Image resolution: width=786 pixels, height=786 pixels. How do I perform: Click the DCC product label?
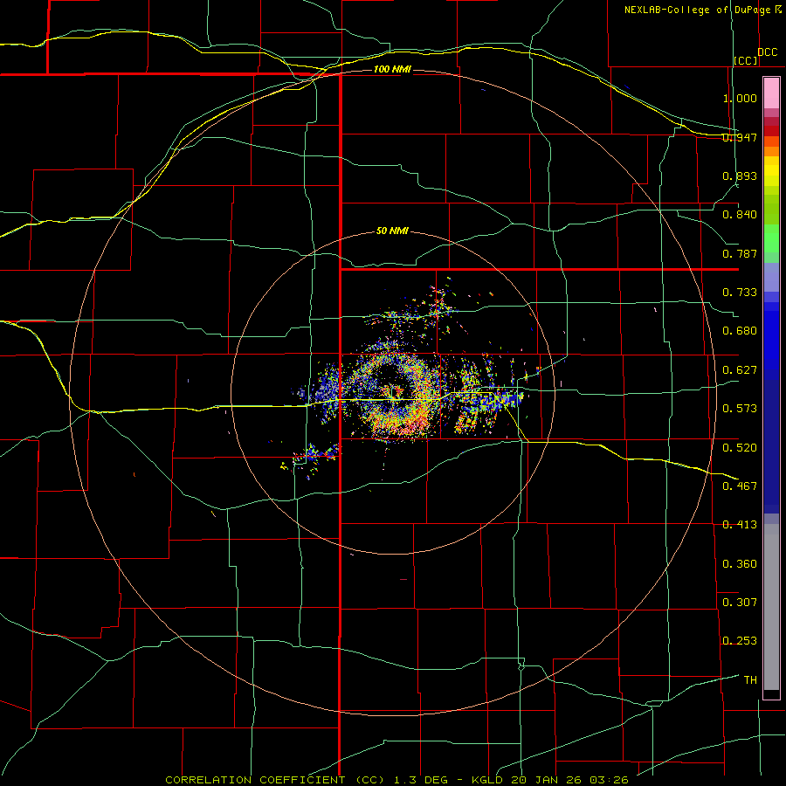pyautogui.click(x=767, y=52)
